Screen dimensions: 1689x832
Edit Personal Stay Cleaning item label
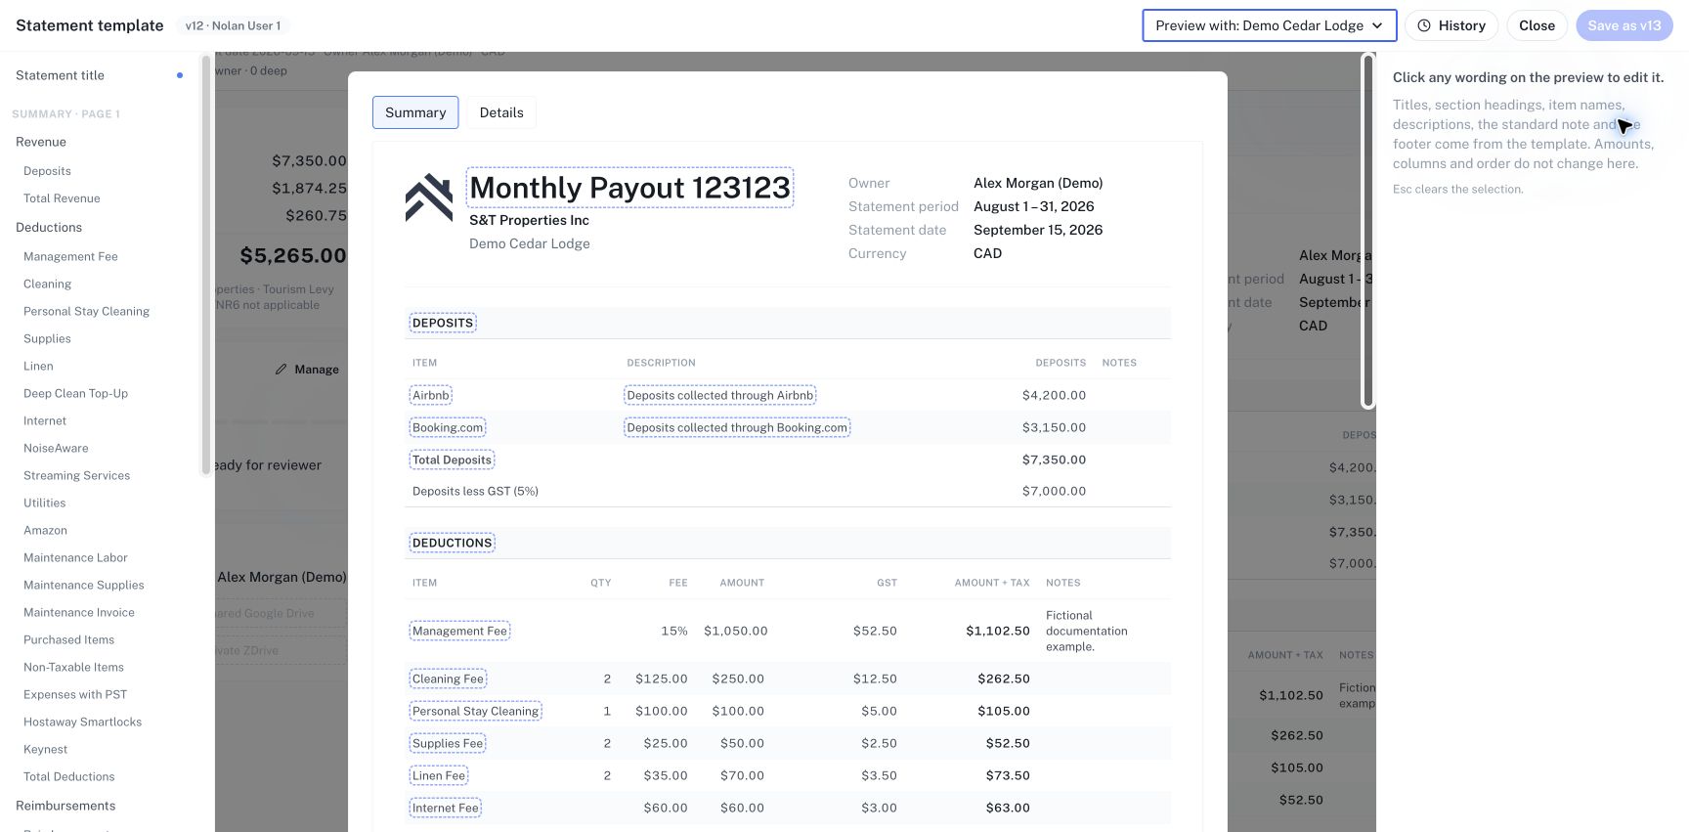click(475, 712)
